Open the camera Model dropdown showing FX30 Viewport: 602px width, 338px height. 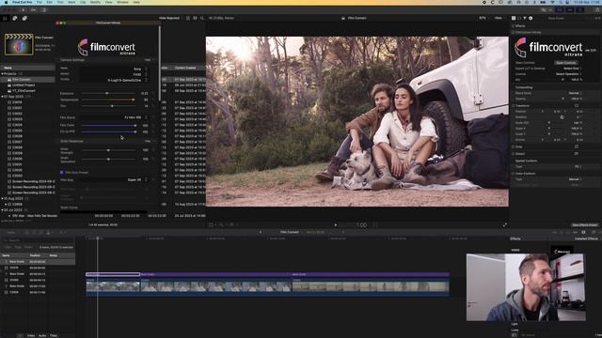(113, 74)
